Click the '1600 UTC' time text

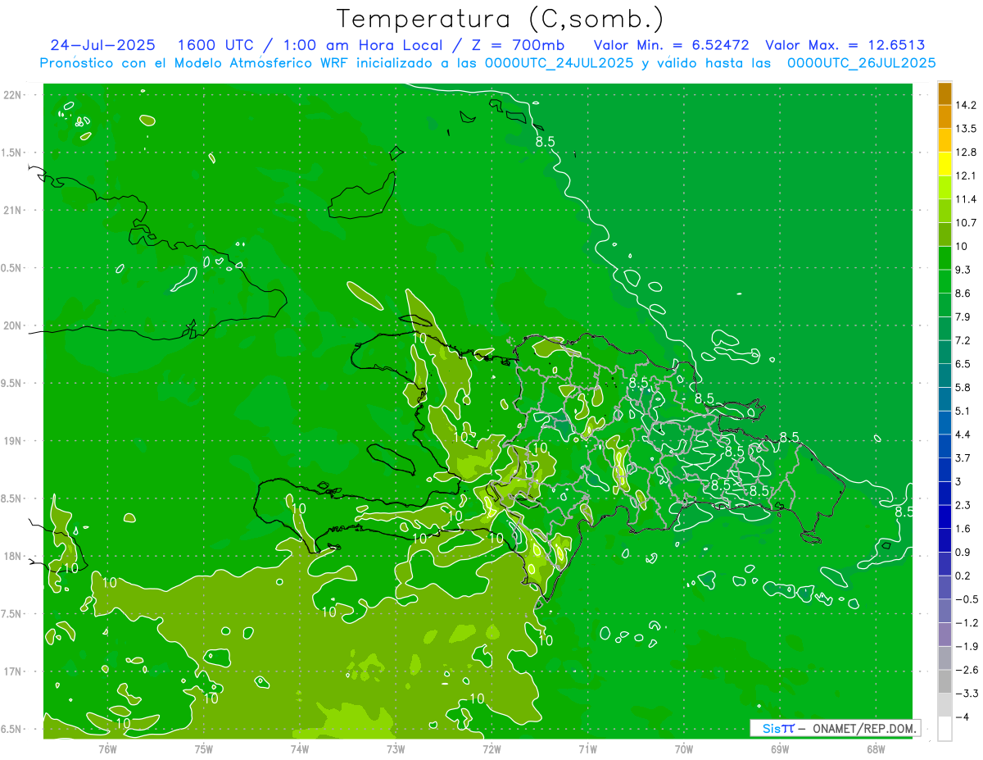click(216, 45)
